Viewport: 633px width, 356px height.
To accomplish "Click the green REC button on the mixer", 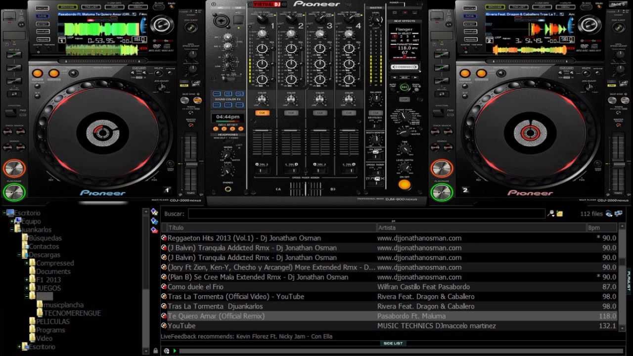I will pyautogui.click(x=405, y=87).
